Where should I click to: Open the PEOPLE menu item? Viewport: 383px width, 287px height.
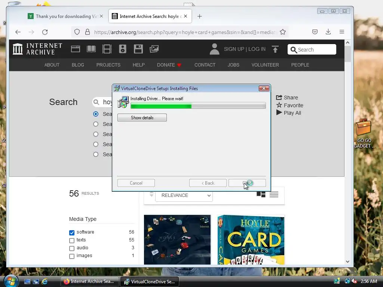[x=300, y=65]
